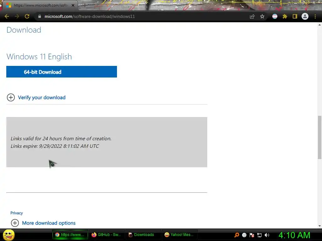
Task: Switch to the Chrome https://www taskbar item
Action: tap(70, 235)
